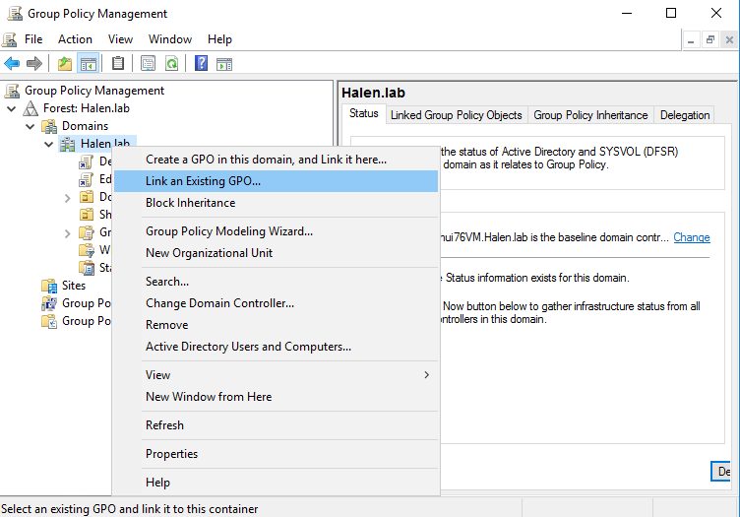This screenshot has width=740, height=517.
Task: Click the WMI Filters icon beside 'W'
Action: [87, 250]
